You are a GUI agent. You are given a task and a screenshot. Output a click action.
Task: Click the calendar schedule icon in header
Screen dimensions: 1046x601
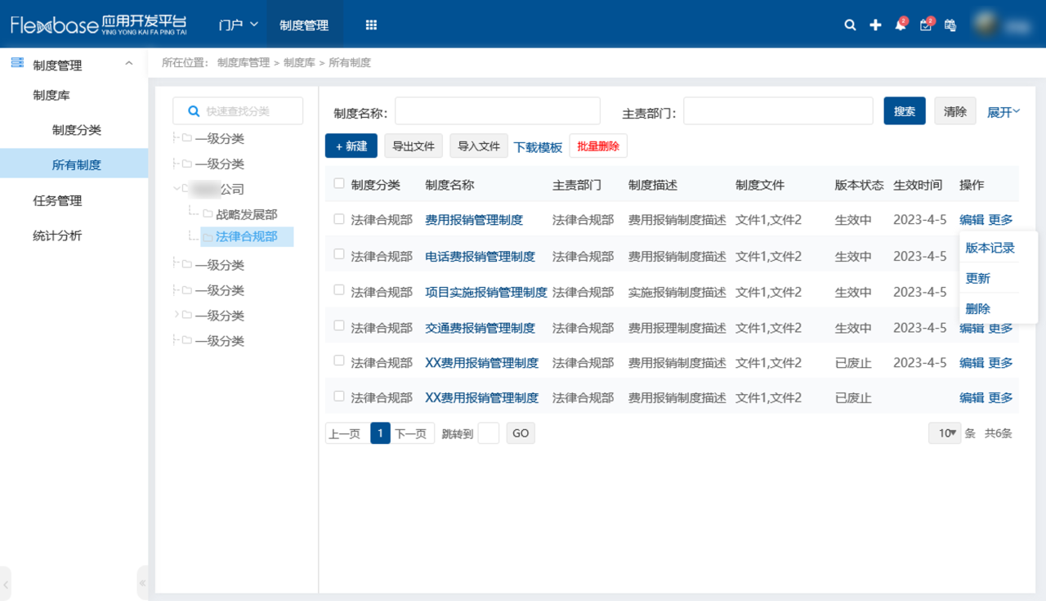950,25
